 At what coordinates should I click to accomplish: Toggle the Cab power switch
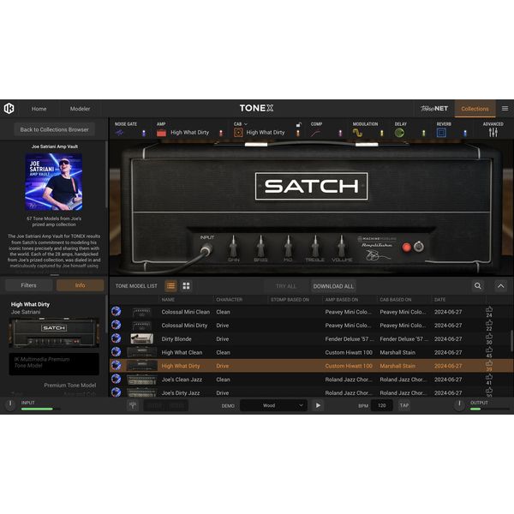[298, 133]
